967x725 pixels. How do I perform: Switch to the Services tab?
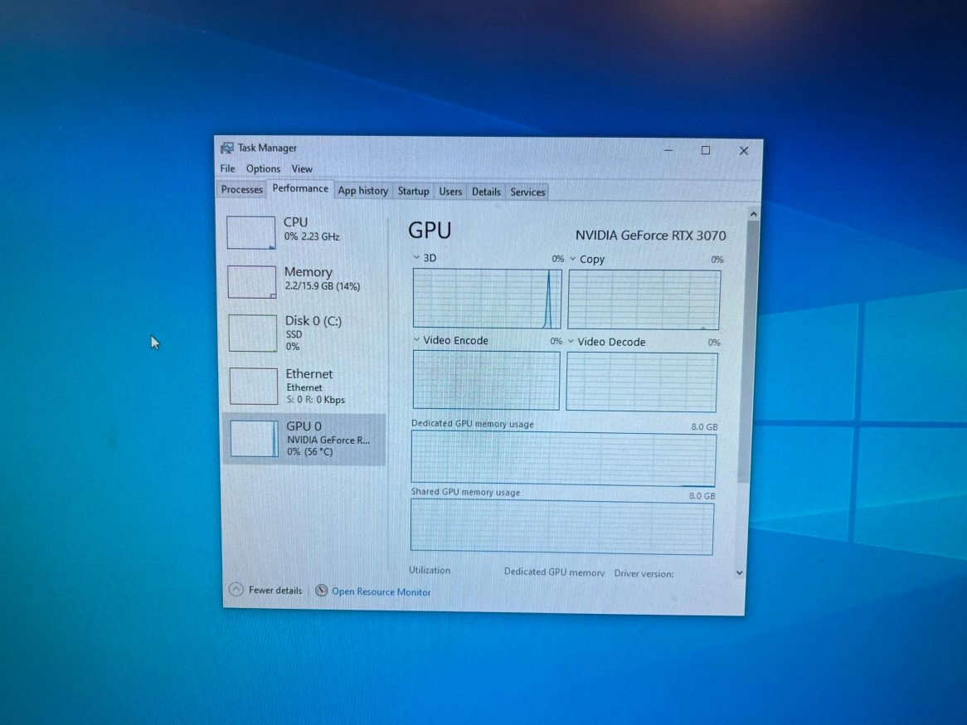(x=527, y=192)
